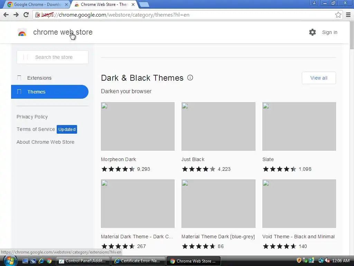Open the Material Dark Theme thumbnail
This screenshot has height=266, width=354.
coord(138,204)
